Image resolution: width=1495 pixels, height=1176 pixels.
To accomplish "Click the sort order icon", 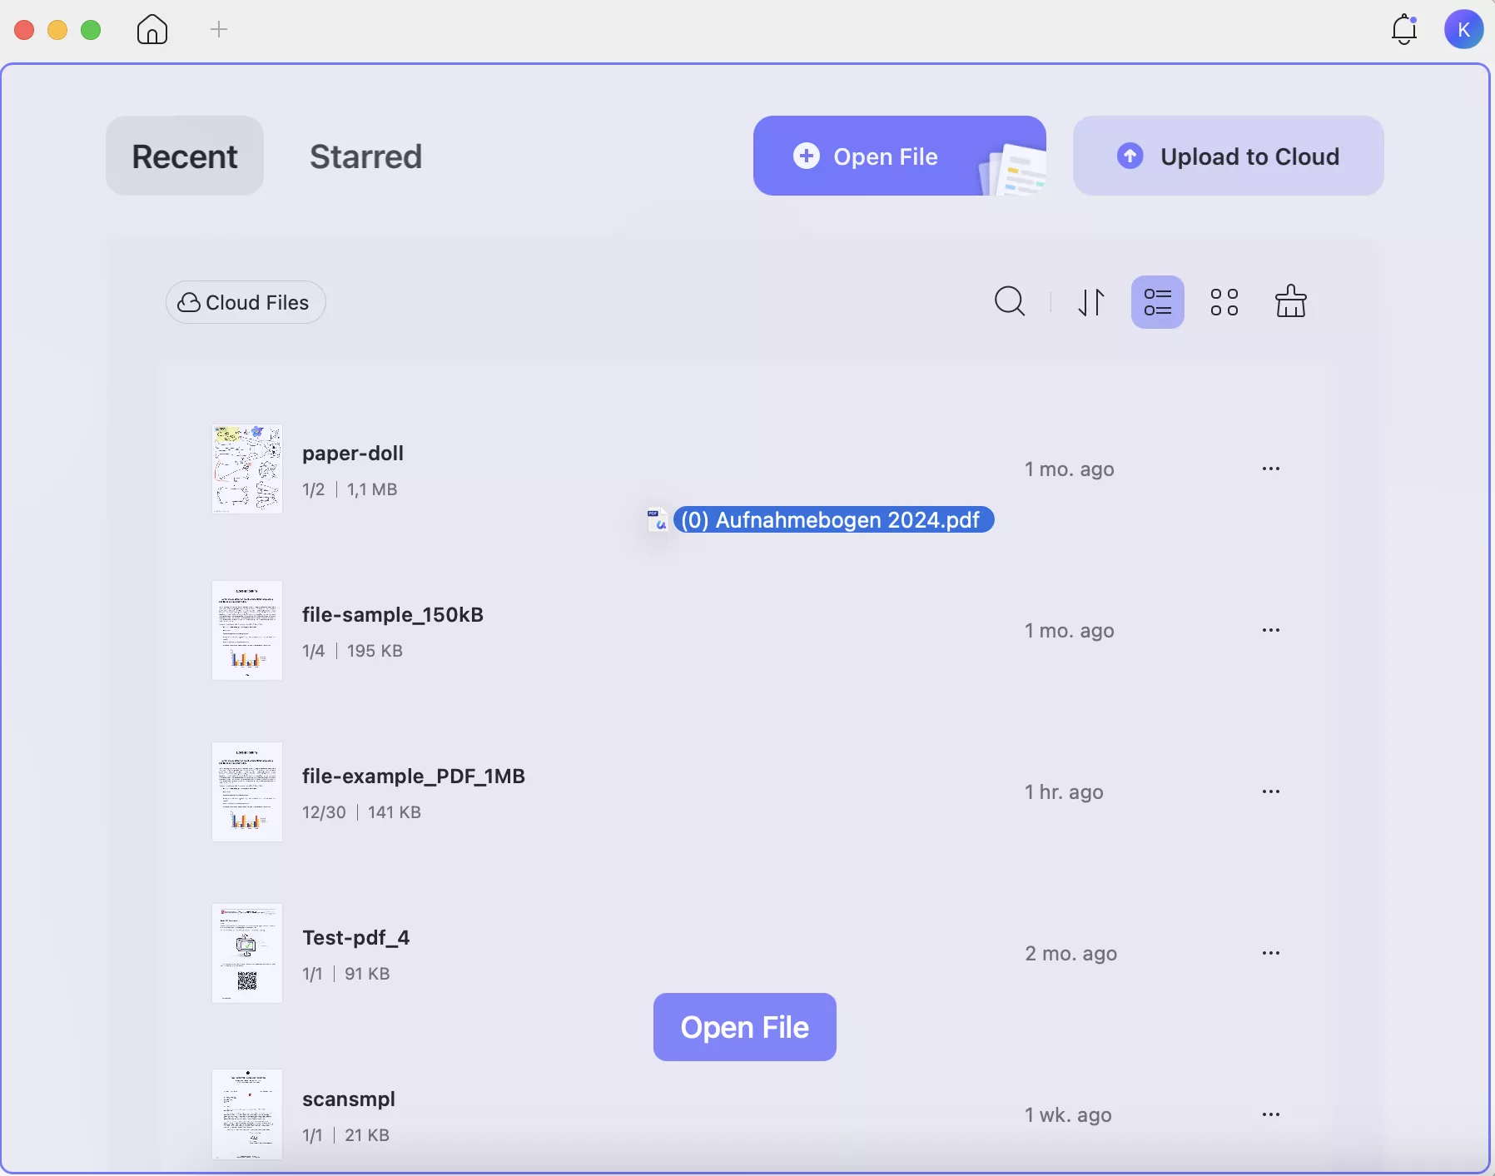I will pos(1091,301).
